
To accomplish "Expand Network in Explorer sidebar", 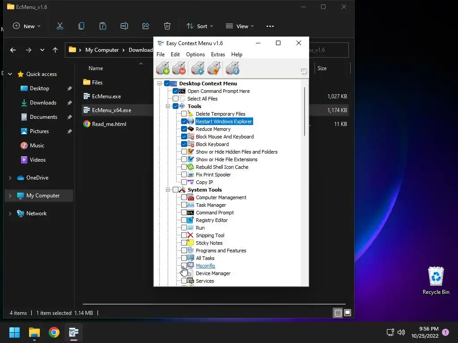I will coord(10,213).
